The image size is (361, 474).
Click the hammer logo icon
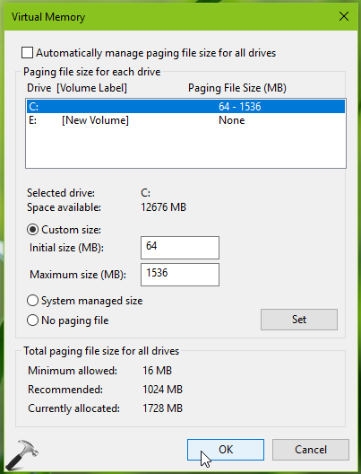22,454
